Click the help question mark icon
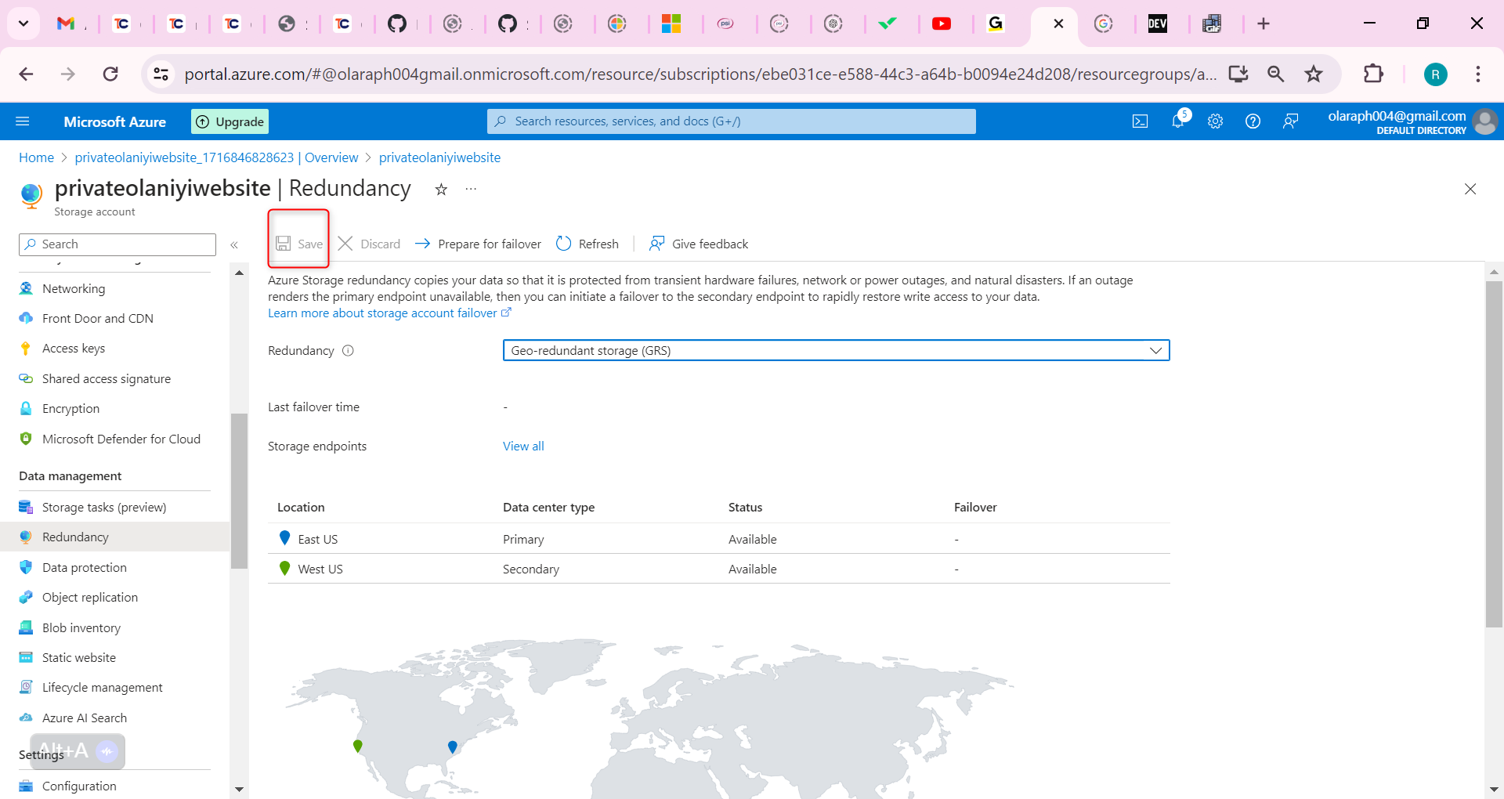 1253,121
